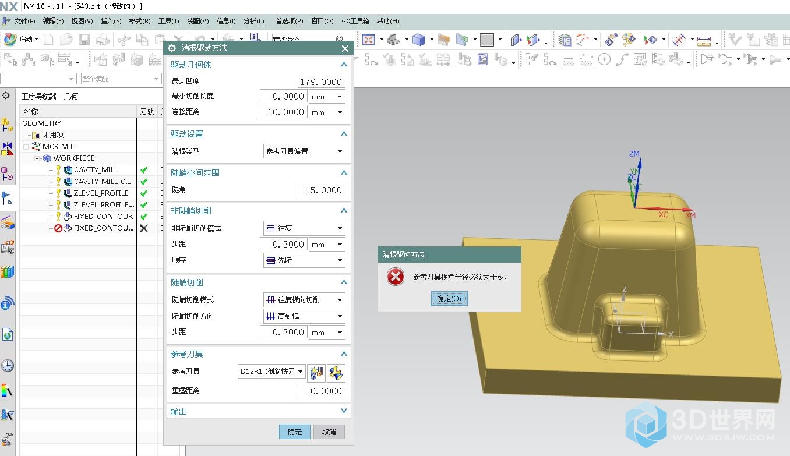Click the Save floppy disk icon
The width and height of the screenshot is (790, 456).
(x=84, y=40)
